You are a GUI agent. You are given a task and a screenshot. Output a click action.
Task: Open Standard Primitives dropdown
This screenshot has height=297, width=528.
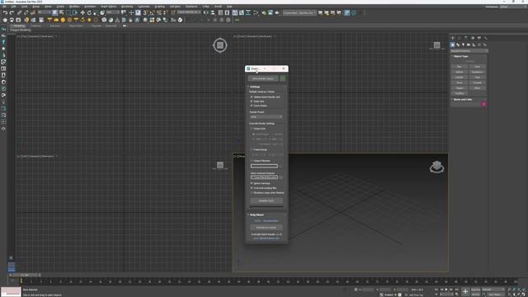tap(469, 51)
